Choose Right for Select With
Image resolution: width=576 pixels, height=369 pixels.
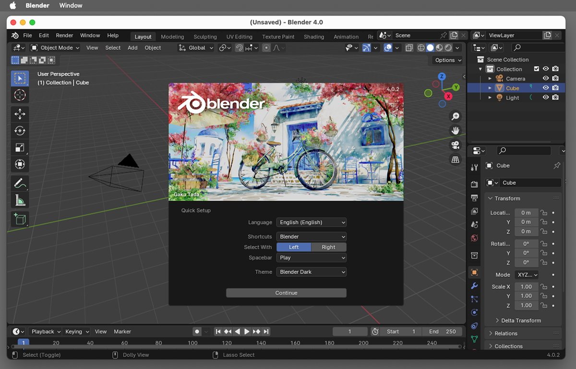coord(328,247)
